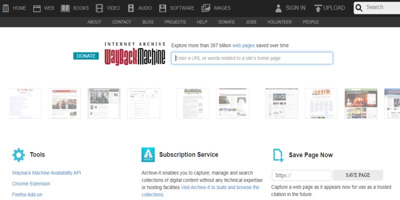400x200 pixels.
Task: Focus the https:// Save Page input
Action: coord(301,175)
